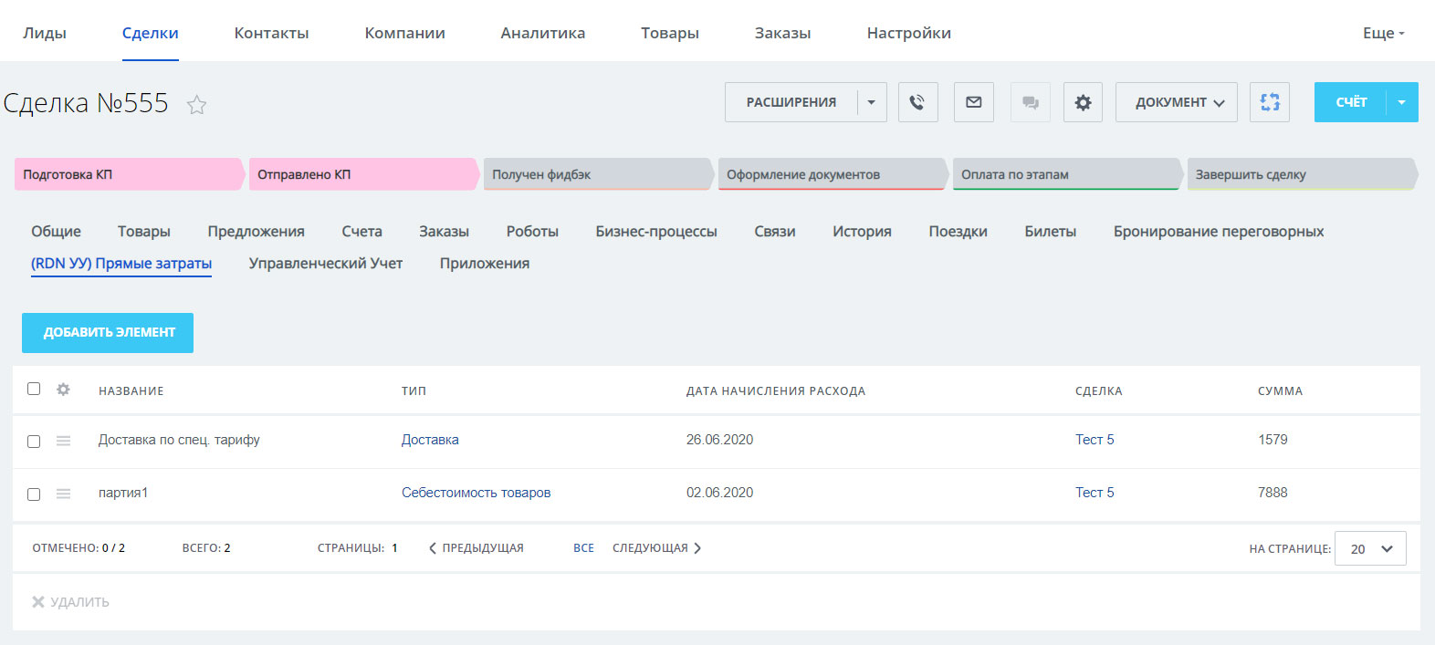Viewport: 1435px width, 645px height.
Task: Click the phone call icon button
Action: coord(917,102)
